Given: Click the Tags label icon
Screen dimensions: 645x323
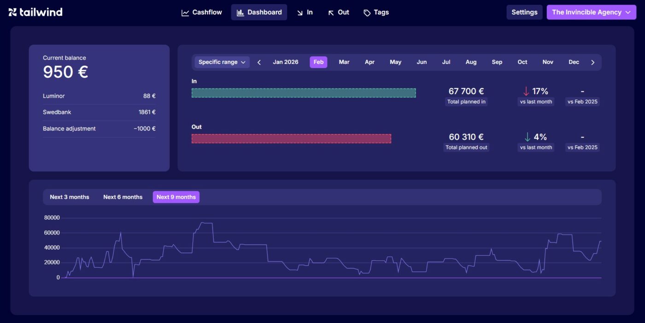Looking at the screenshot, I should coord(367,13).
